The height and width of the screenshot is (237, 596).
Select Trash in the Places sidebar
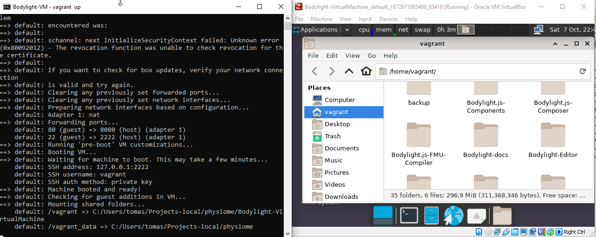pos(332,136)
